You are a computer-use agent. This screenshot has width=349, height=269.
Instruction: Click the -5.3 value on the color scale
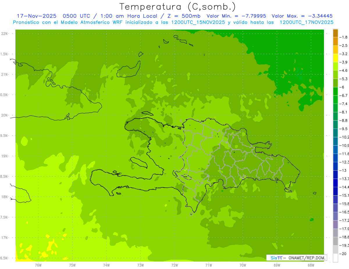pyautogui.click(x=343, y=79)
